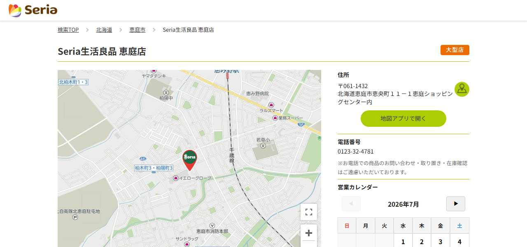527x247 pixels.
Task: Click the 柏陽中 school icon on the map
Action: (x=166, y=93)
